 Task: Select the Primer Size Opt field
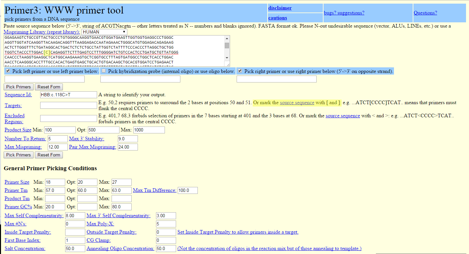point(87,182)
